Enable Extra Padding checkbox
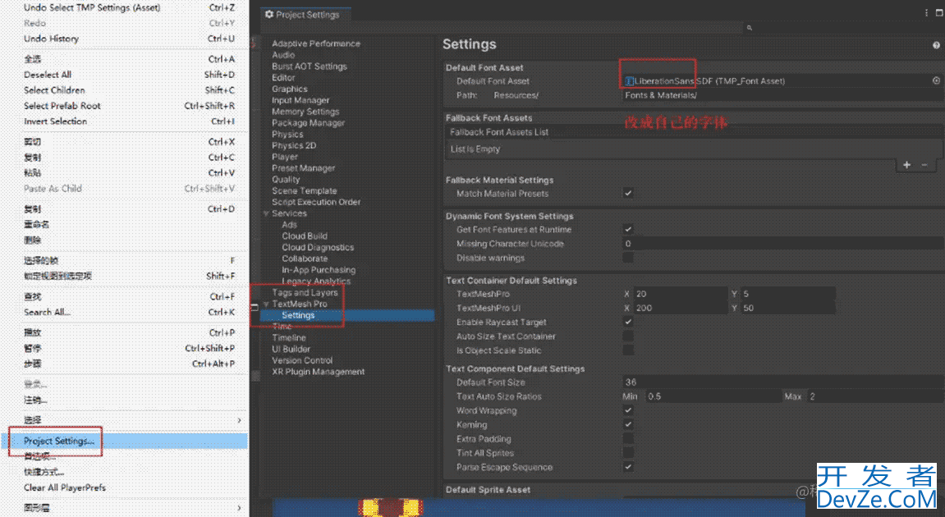This screenshot has height=517, width=945. pyautogui.click(x=628, y=439)
